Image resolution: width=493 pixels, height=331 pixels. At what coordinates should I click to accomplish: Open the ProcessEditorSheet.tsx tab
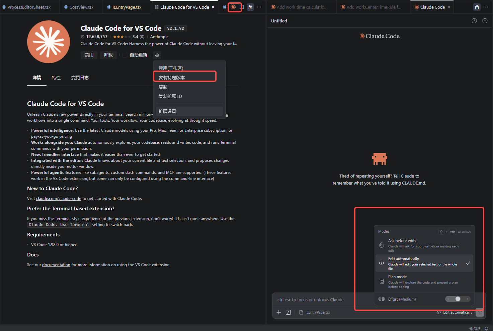point(29,7)
